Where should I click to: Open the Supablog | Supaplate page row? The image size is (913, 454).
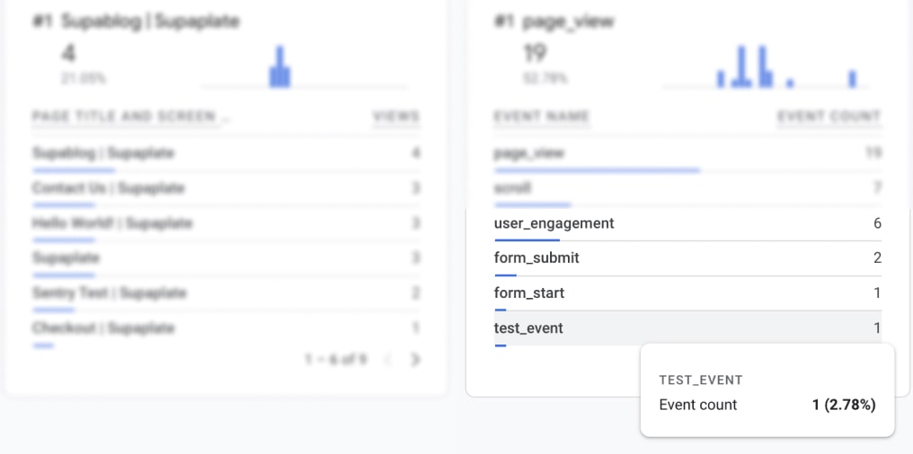coord(226,153)
